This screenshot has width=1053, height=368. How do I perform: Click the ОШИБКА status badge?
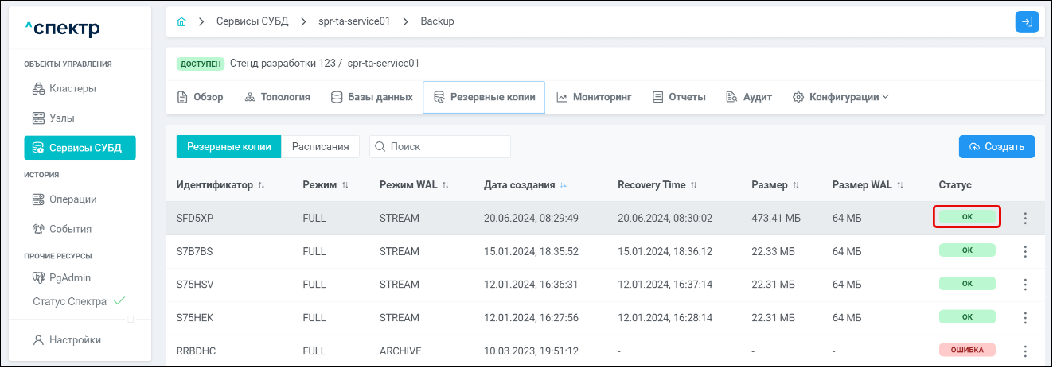pos(967,350)
